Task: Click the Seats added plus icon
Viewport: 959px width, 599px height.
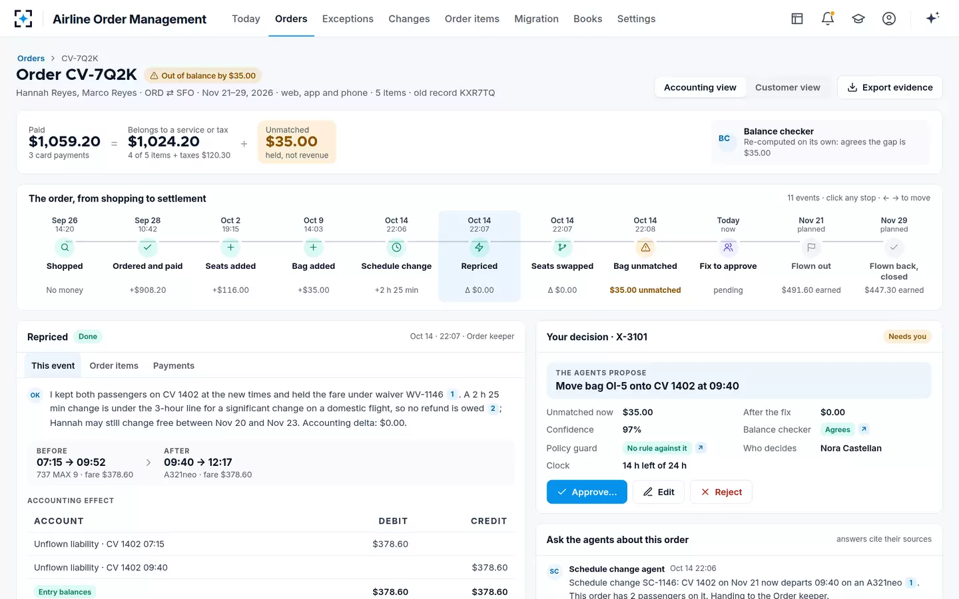Action: click(x=230, y=248)
